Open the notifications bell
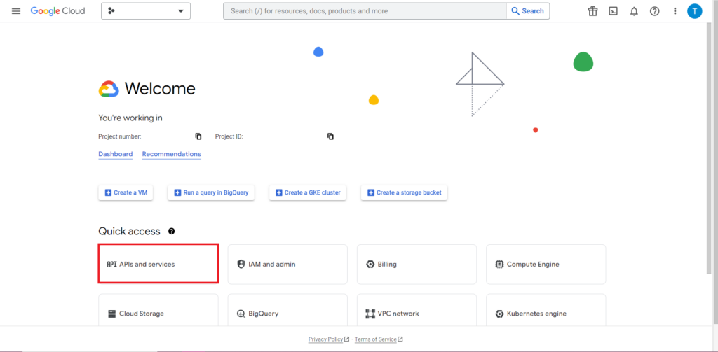This screenshot has height=352, width=718. (634, 11)
